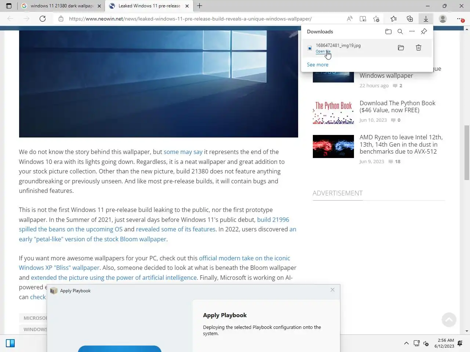This screenshot has width=470, height=352.
Task: Open Edge Settings and more menu
Action: coord(460,19)
